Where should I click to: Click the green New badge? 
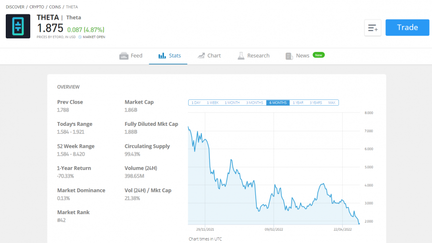tap(319, 55)
